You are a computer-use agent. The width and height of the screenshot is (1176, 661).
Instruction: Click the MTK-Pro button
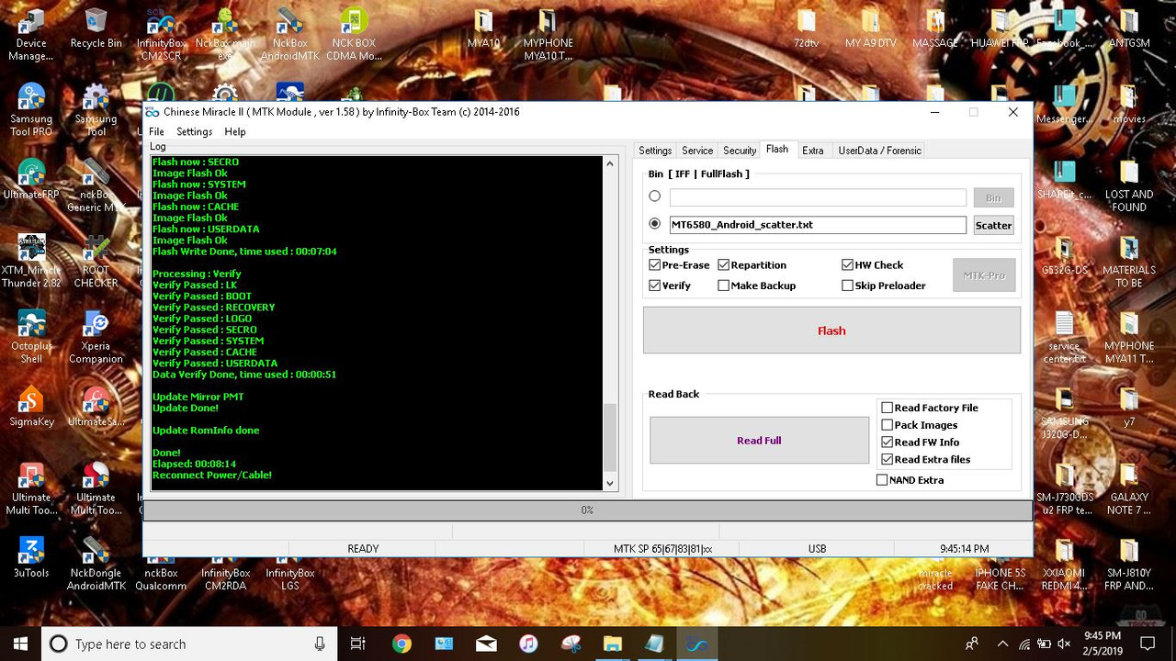984,275
